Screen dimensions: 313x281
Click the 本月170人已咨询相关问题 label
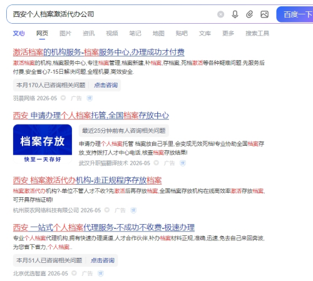pyautogui.click(x=51, y=85)
